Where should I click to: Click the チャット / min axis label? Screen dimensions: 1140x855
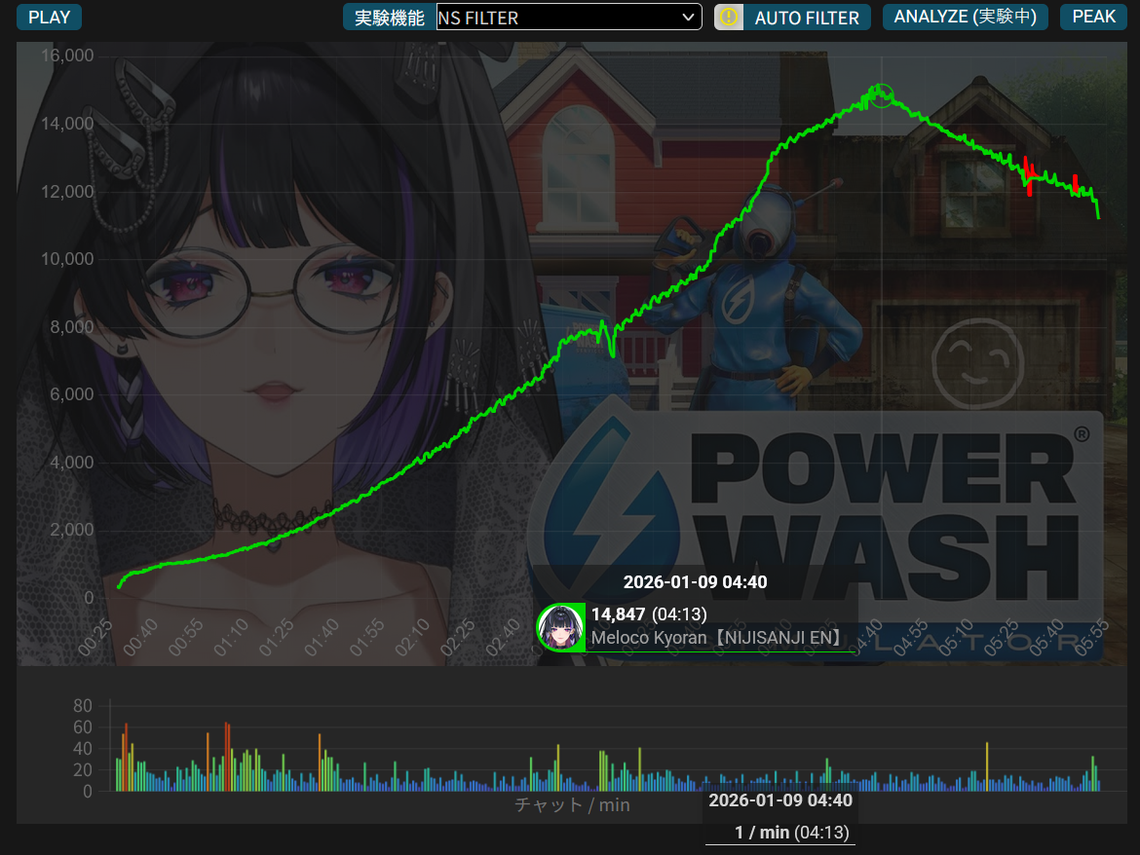(x=572, y=805)
